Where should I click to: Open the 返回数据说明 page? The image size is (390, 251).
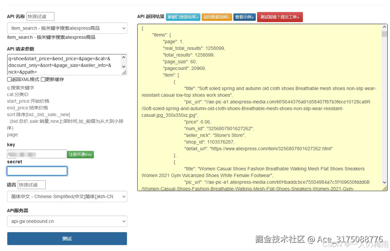217,17
